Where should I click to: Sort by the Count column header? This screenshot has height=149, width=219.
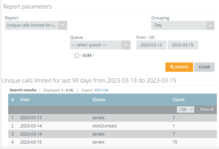178,99
